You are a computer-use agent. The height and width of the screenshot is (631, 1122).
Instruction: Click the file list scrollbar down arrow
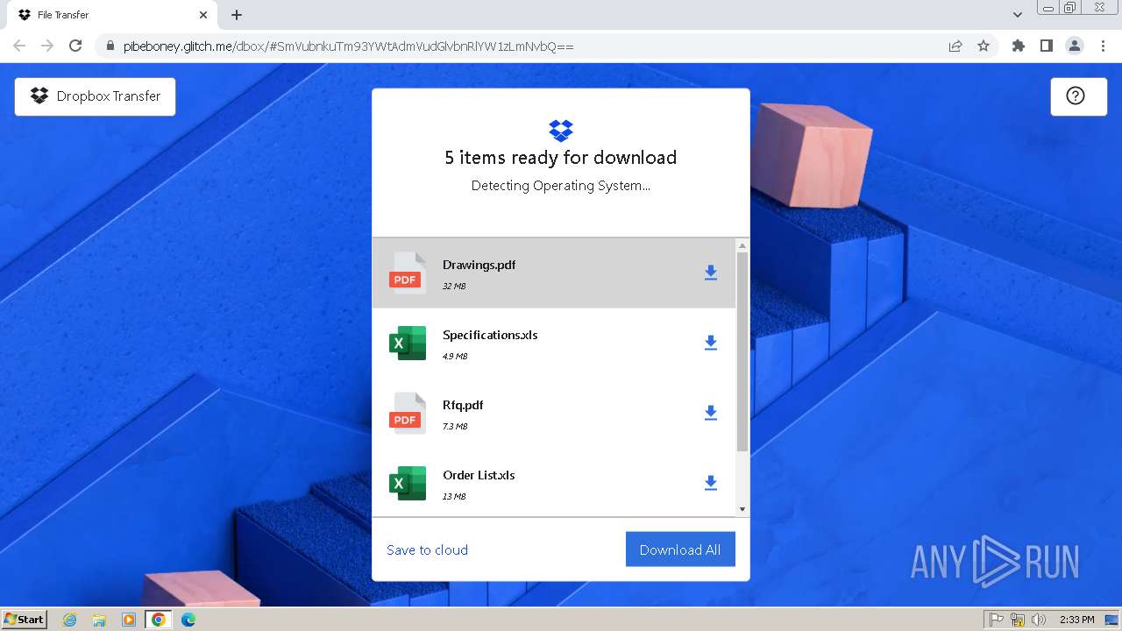742,509
